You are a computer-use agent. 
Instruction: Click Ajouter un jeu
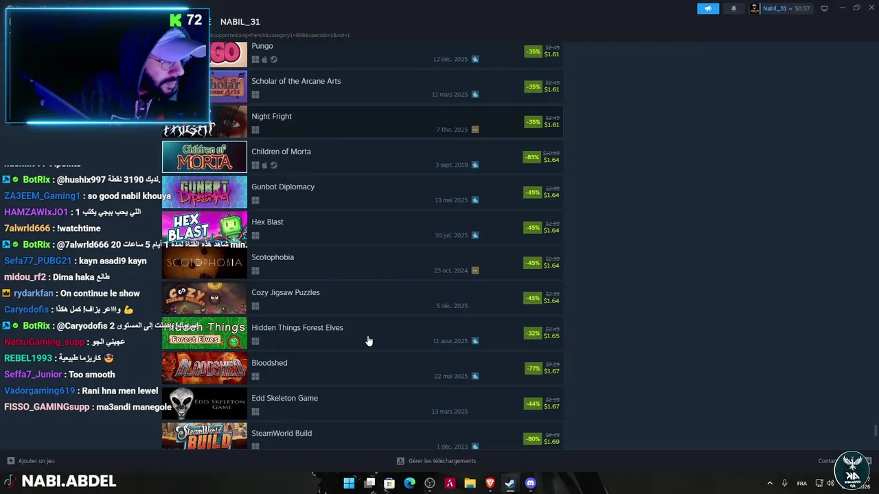click(x=36, y=461)
